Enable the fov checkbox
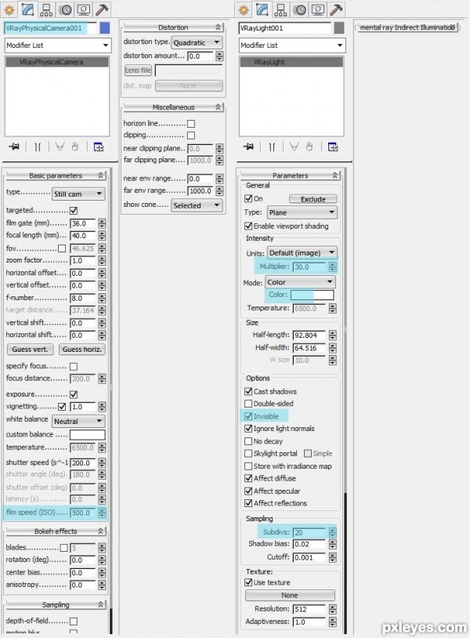 (x=62, y=248)
